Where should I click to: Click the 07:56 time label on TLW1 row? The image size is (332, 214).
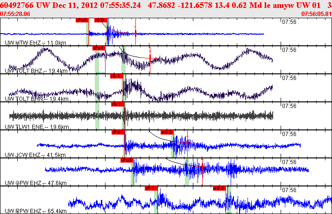(x=289, y=106)
